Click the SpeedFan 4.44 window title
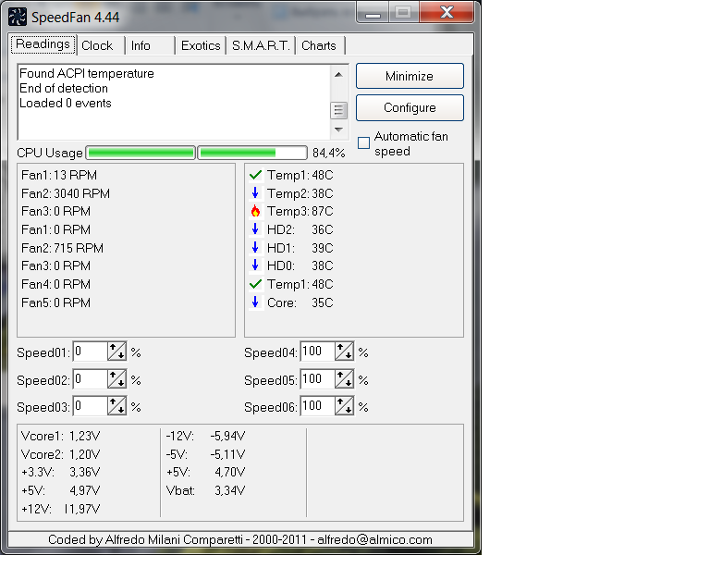The width and height of the screenshot is (710, 568). (x=75, y=18)
